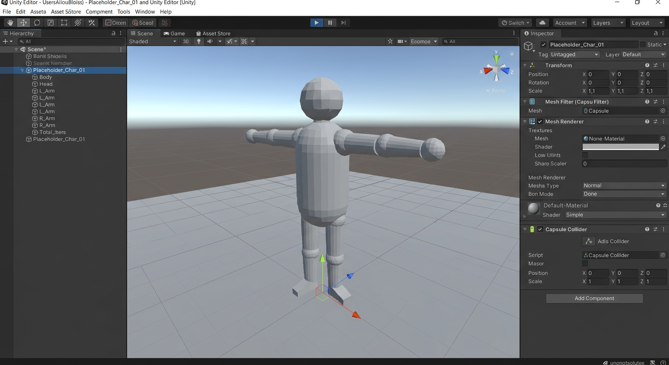This screenshot has width=669, height=365.
Task: Open the Window menu
Action: (x=145, y=11)
